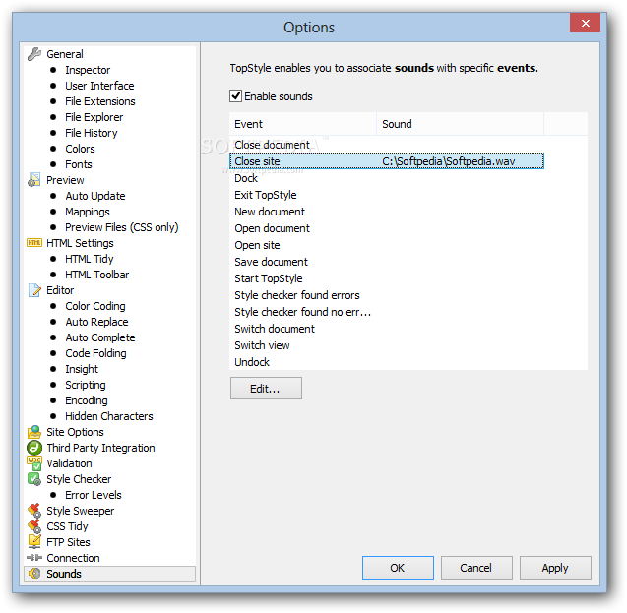Open the Fonts options page

[x=79, y=164]
